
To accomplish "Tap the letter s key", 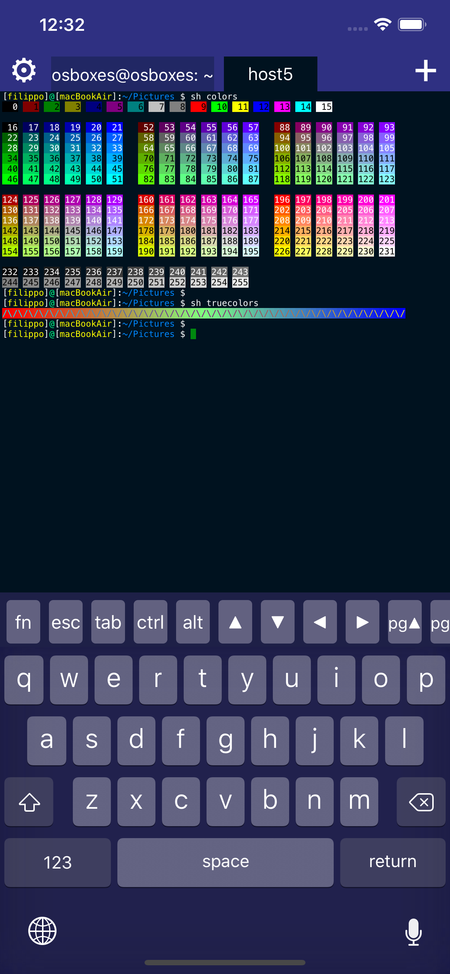I will tap(92, 741).
